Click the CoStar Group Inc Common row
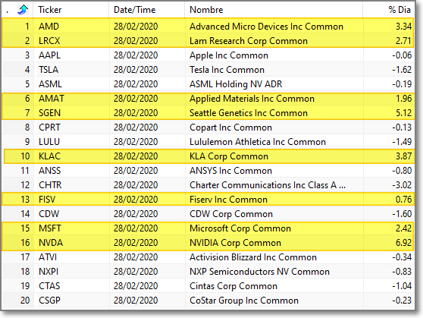 pos(208,301)
